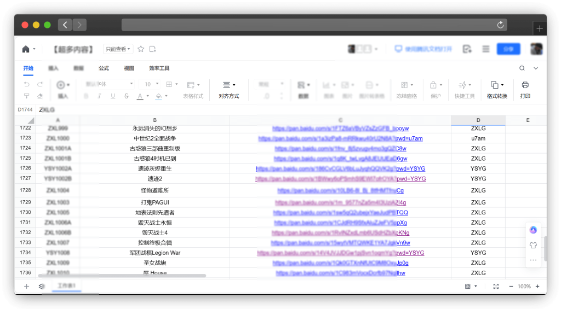Go back in browser
This screenshot has width=561, height=309.
65,25
